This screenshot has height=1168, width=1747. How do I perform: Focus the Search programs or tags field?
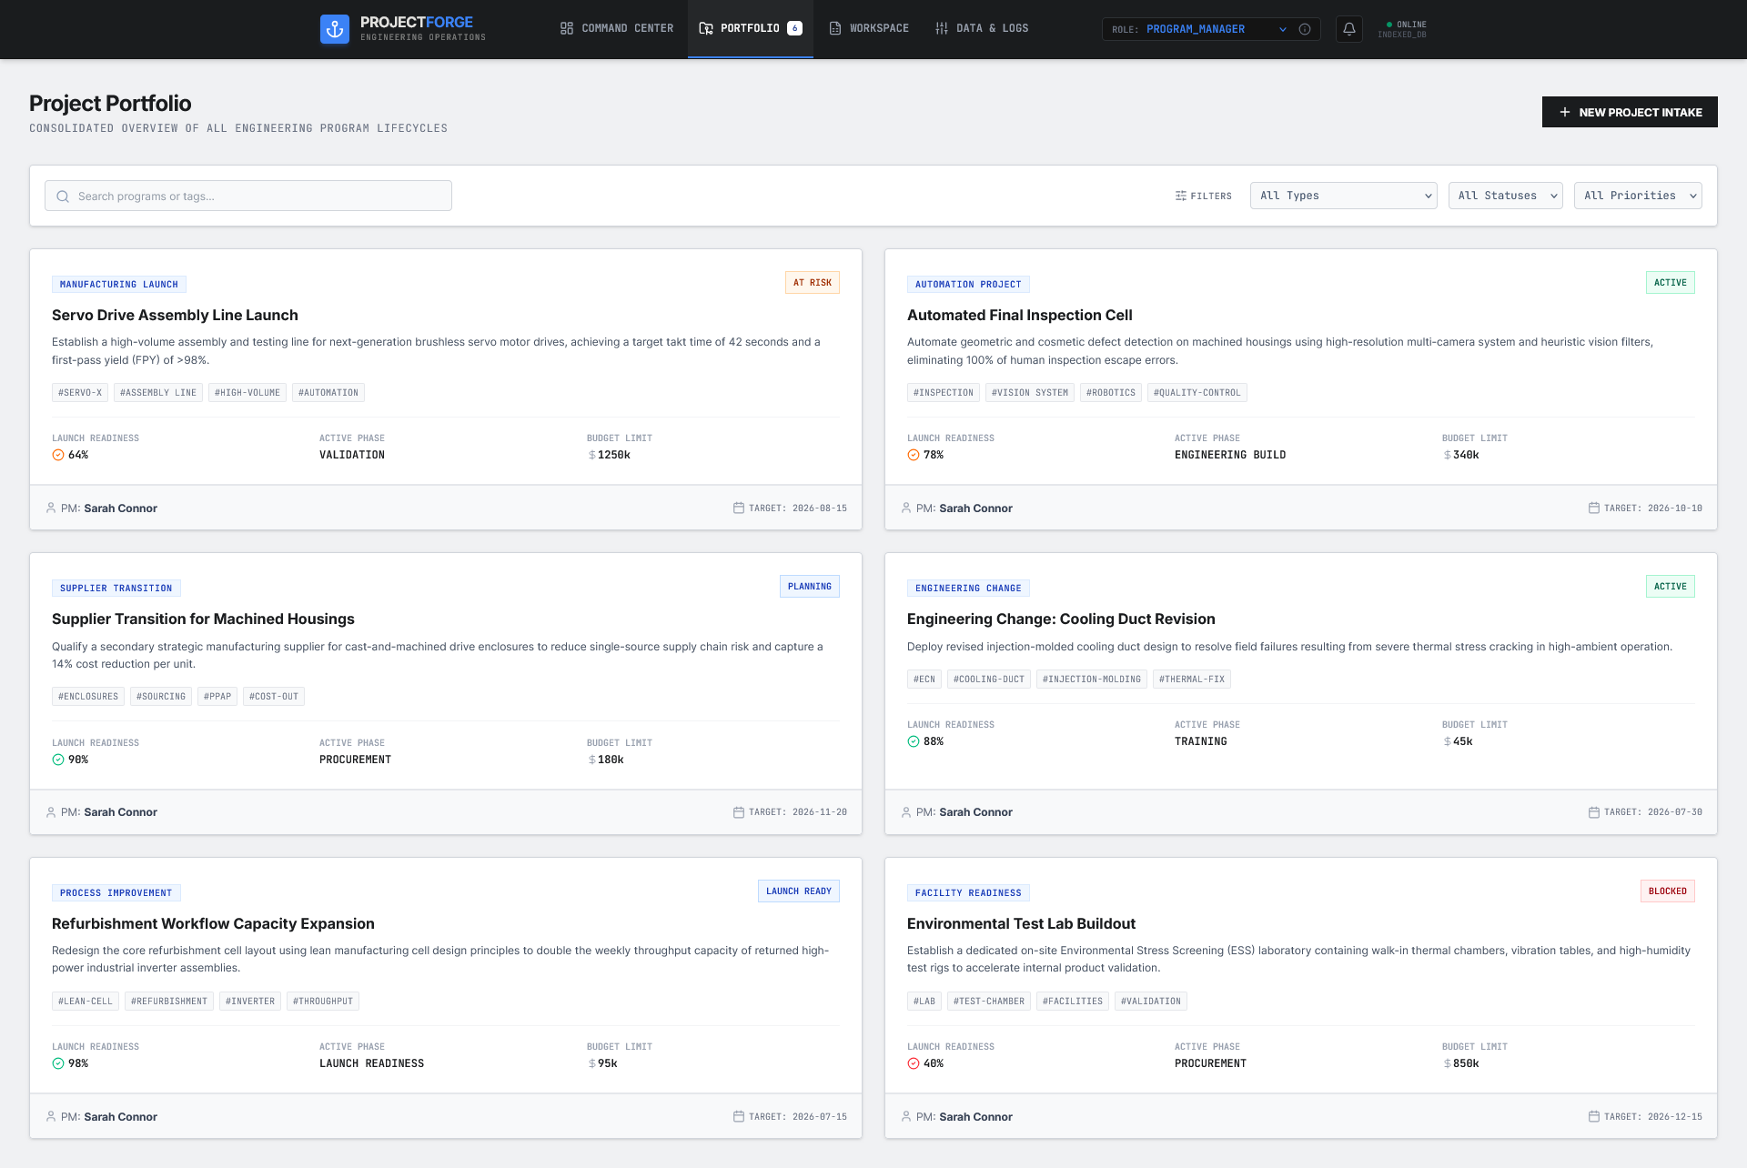[248, 196]
